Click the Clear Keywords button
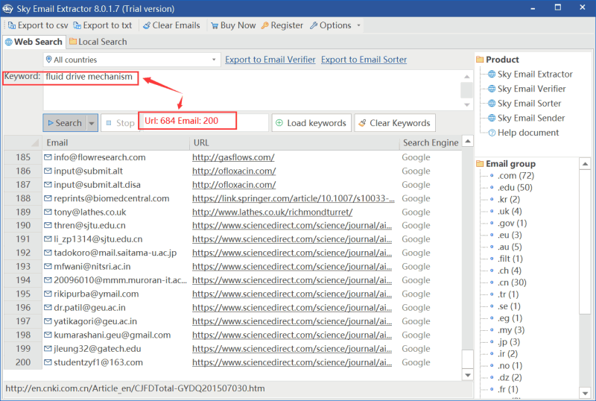Screen dimensions: 596x401 (395, 123)
